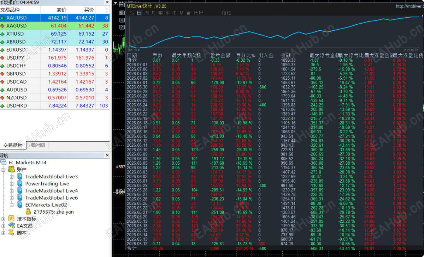Viewport: 424px width, 257px height.
Task: Select account 2195375: zhu yan
Action: click(54, 212)
